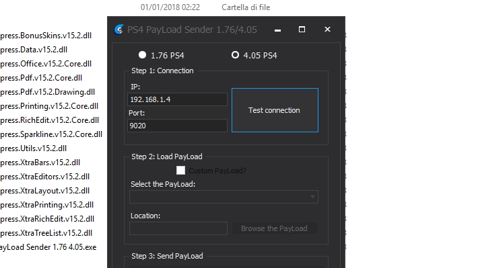The image size is (478, 268).
Task: Open the Select the PayLoad dropdown
Action: tap(224, 197)
